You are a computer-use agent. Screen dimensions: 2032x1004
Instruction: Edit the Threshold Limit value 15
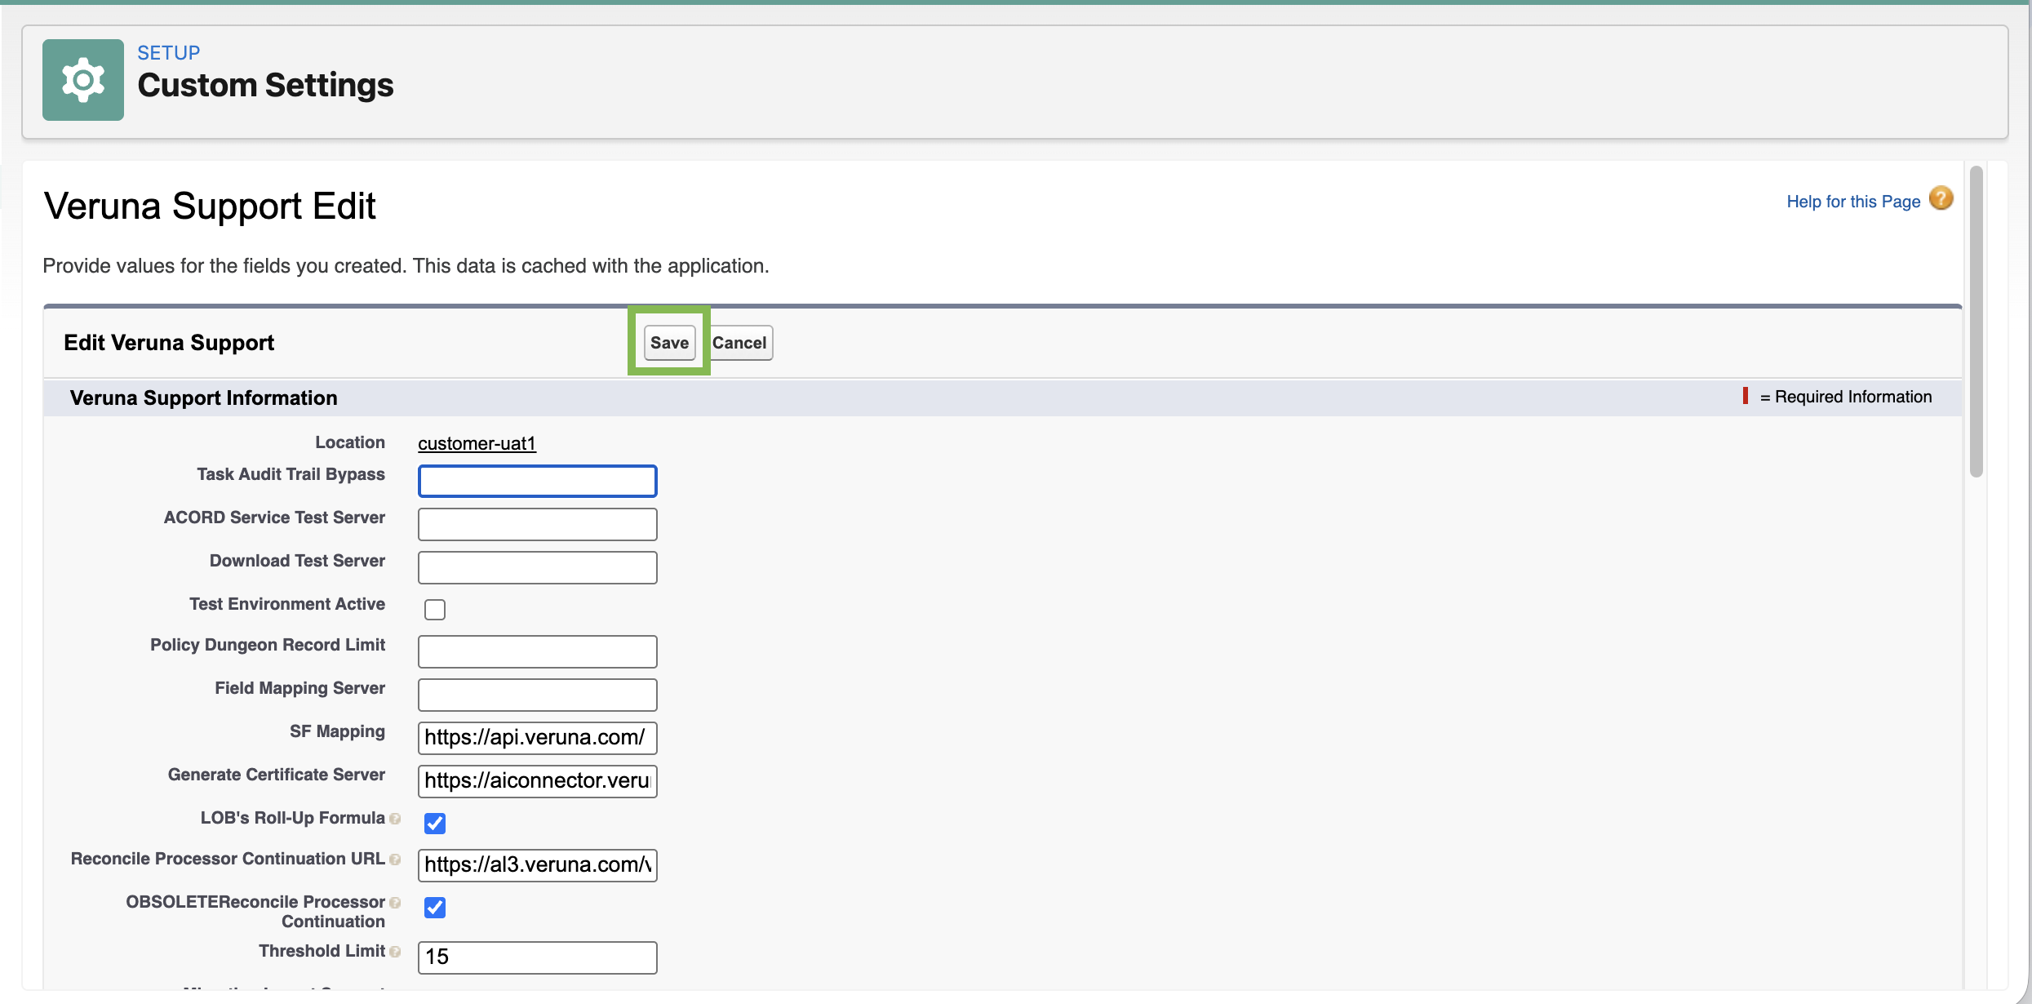pos(538,957)
